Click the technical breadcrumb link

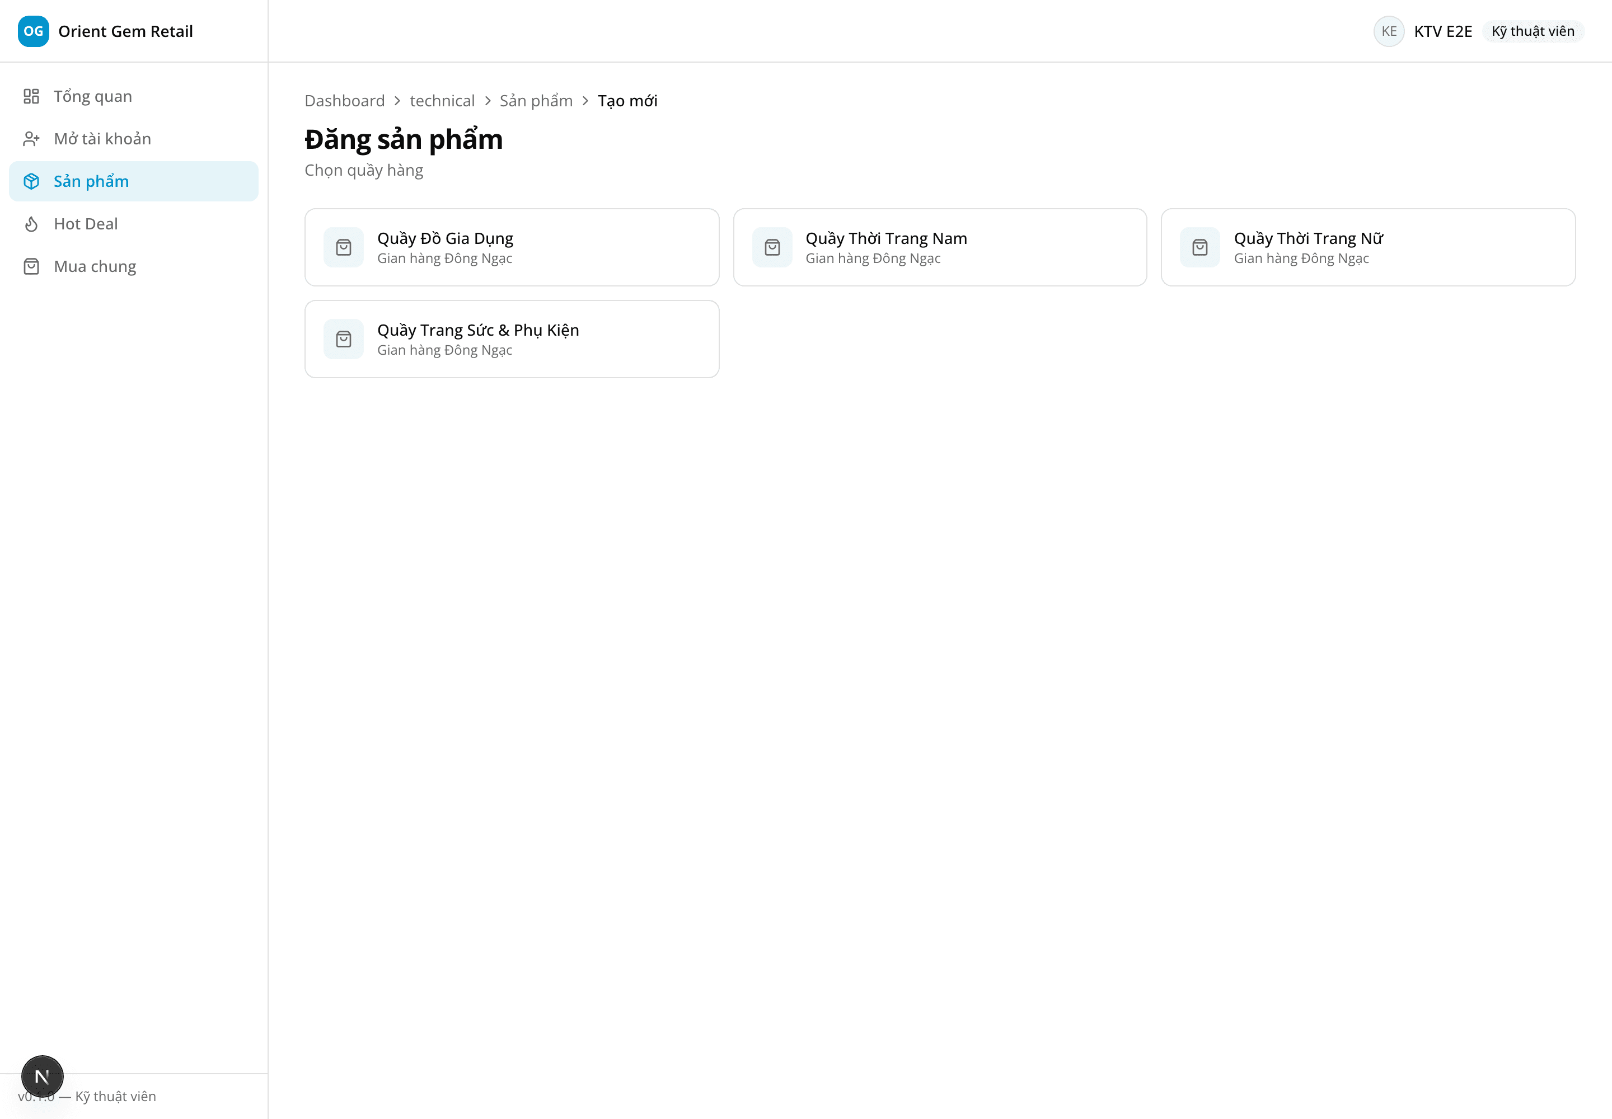[x=442, y=101]
